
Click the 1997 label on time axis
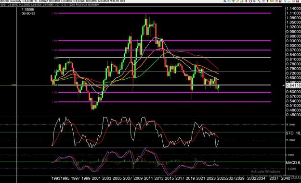[x=76, y=178]
